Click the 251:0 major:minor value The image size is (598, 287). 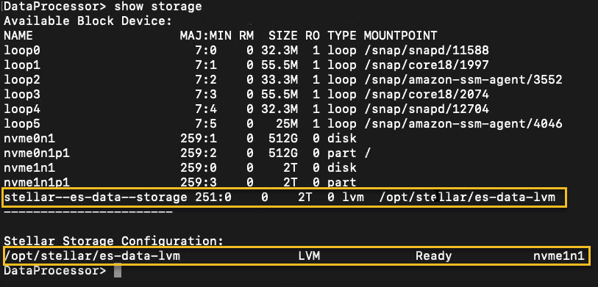point(213,197)
